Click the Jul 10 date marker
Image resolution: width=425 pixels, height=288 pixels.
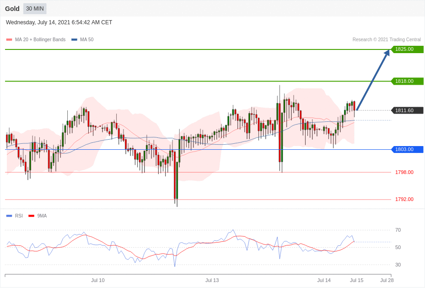pos(97,280)
